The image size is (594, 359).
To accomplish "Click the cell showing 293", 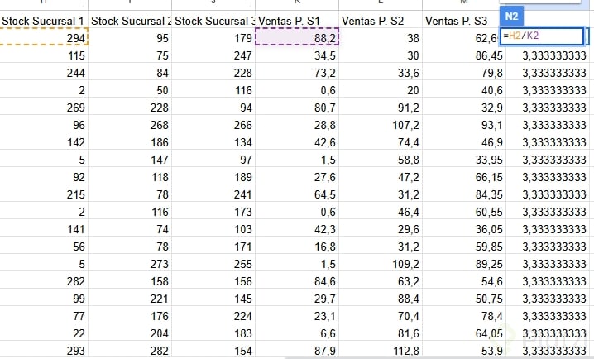I will point(44,350).
